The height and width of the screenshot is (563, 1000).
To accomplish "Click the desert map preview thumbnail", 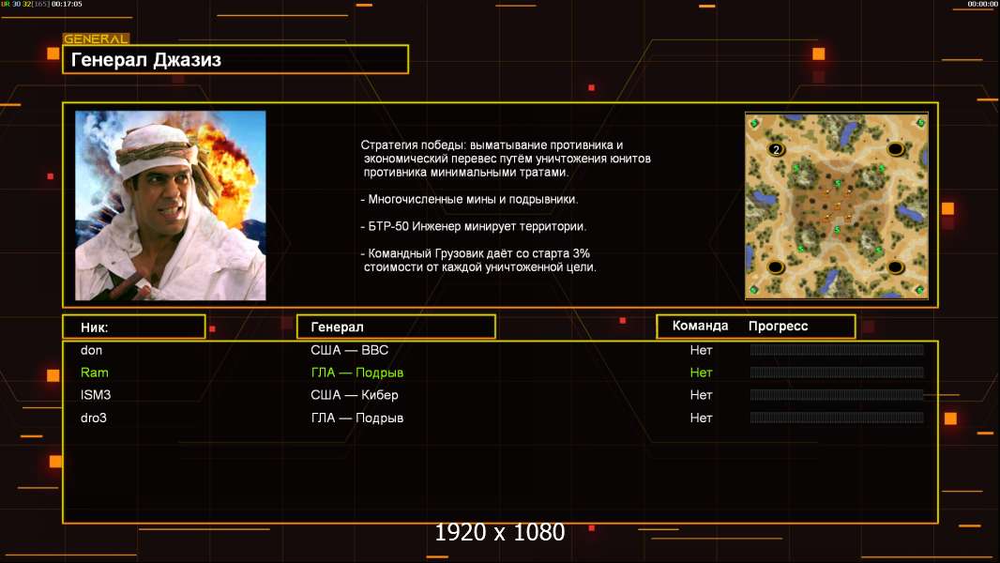I will tap(836, 205).
